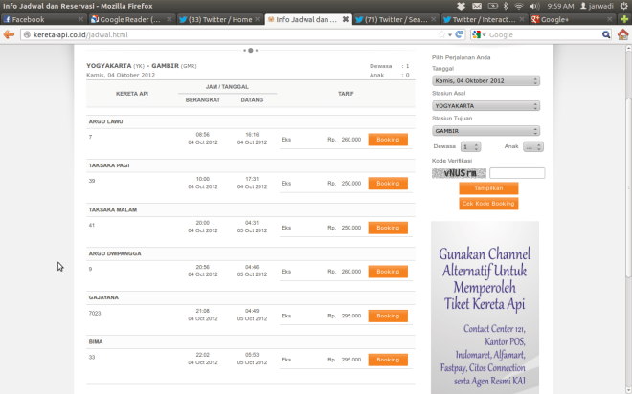Open the Dropbox indicator icon
This screenshot has width=632, height=394.
point(461,6)
